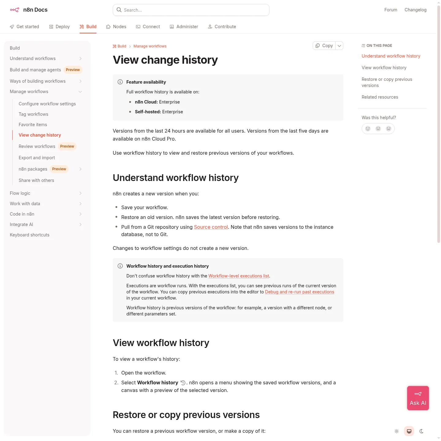Expand Code in n8n section
The image size is (441, 441).
(x=81, y=214)
